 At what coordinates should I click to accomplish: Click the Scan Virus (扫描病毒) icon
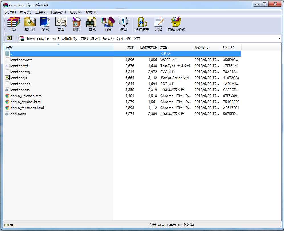(142, 24)
